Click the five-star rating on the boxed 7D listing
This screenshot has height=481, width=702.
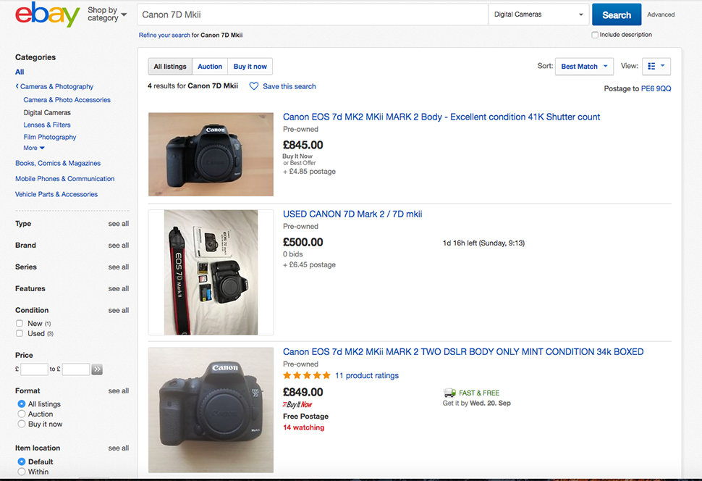[x=306, y=375]
